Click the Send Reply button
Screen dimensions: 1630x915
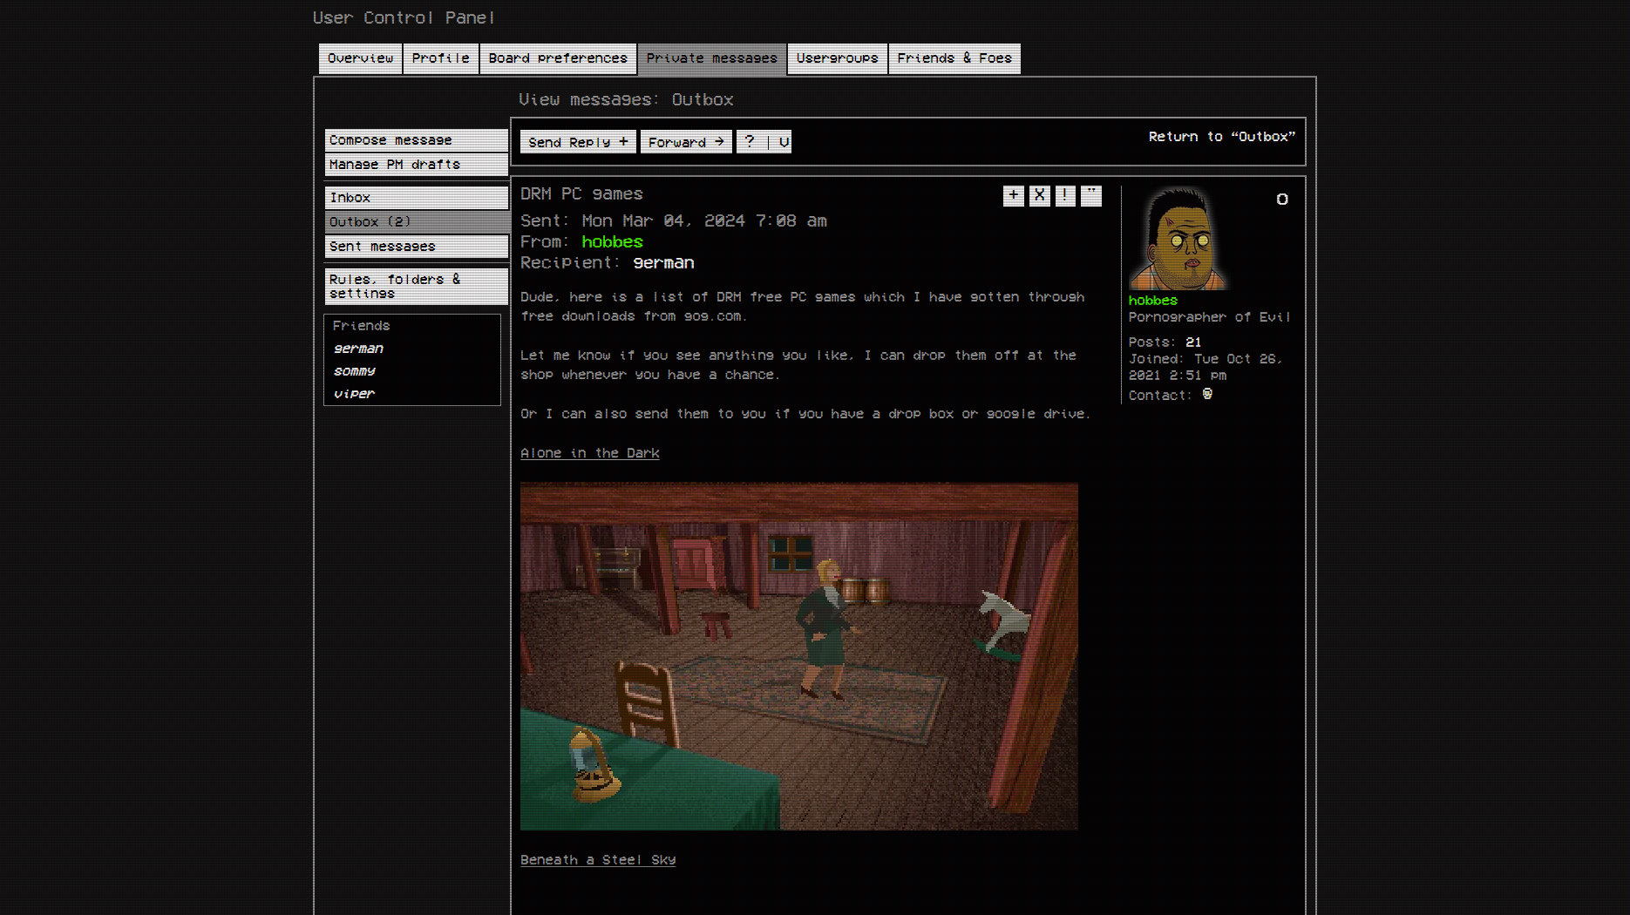pyautogui.click(x=578, y=142)
